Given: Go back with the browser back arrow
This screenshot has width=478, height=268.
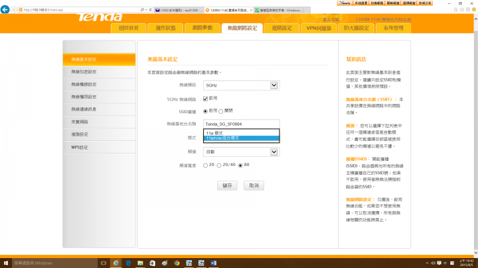Looking at the screenshot, I should click(5, 9).
